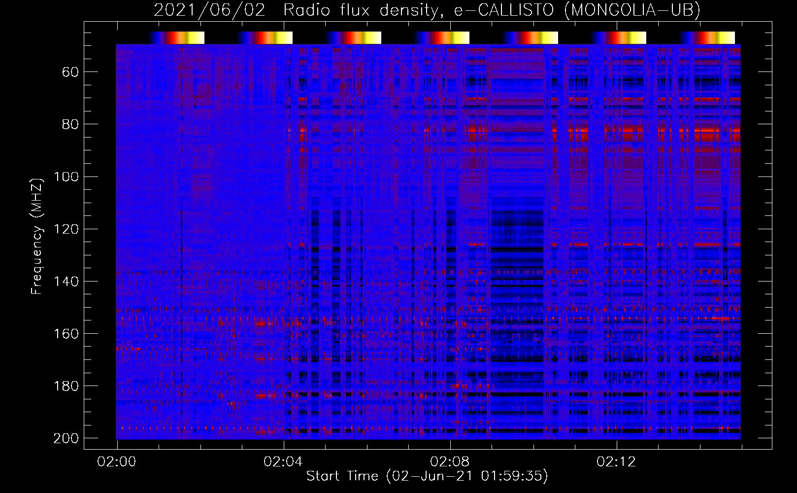Screen dimensions: 797x493
Task: Click the 02:04 time tick label
Action: (x=283, y=462)
